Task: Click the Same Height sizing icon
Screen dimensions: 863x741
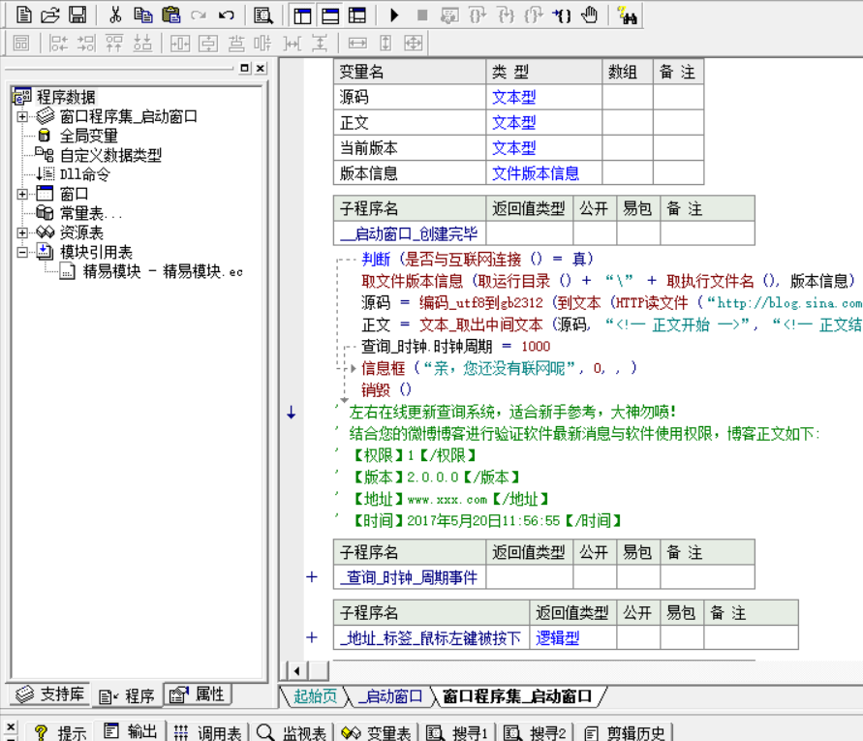Action: click(385, 43)
